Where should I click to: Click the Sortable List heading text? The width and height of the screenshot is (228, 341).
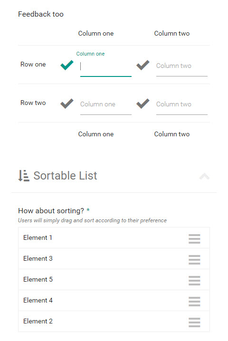click(65, 176)
